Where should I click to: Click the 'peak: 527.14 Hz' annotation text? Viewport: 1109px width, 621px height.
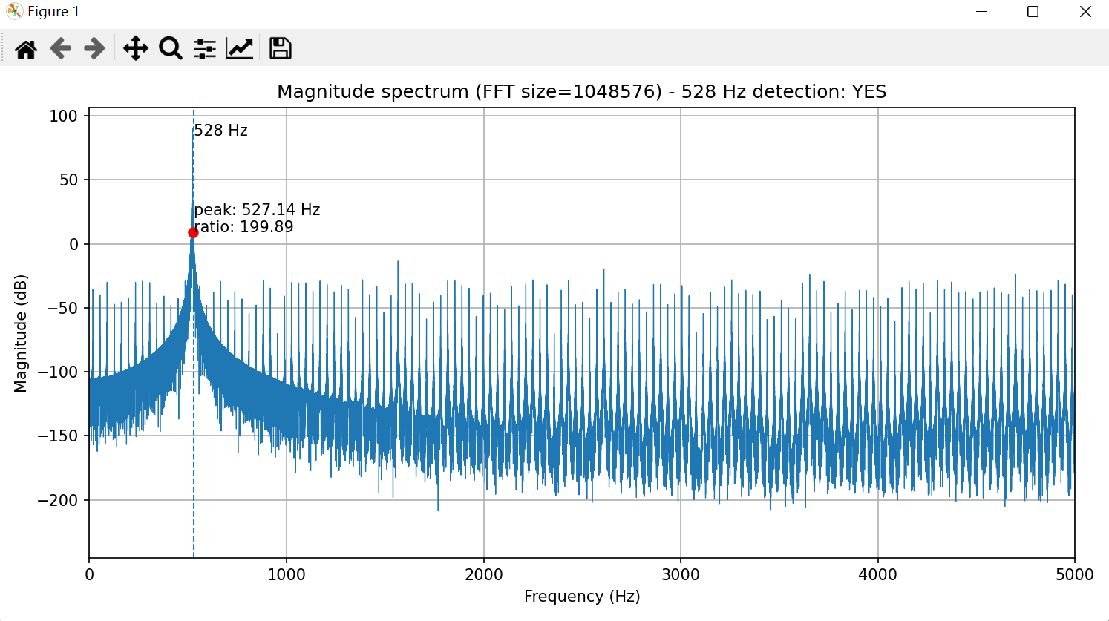coord(257,210)
